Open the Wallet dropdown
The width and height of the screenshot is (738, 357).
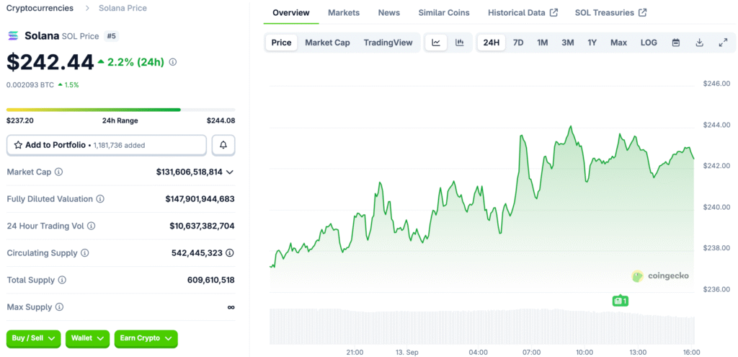[87, 338]
